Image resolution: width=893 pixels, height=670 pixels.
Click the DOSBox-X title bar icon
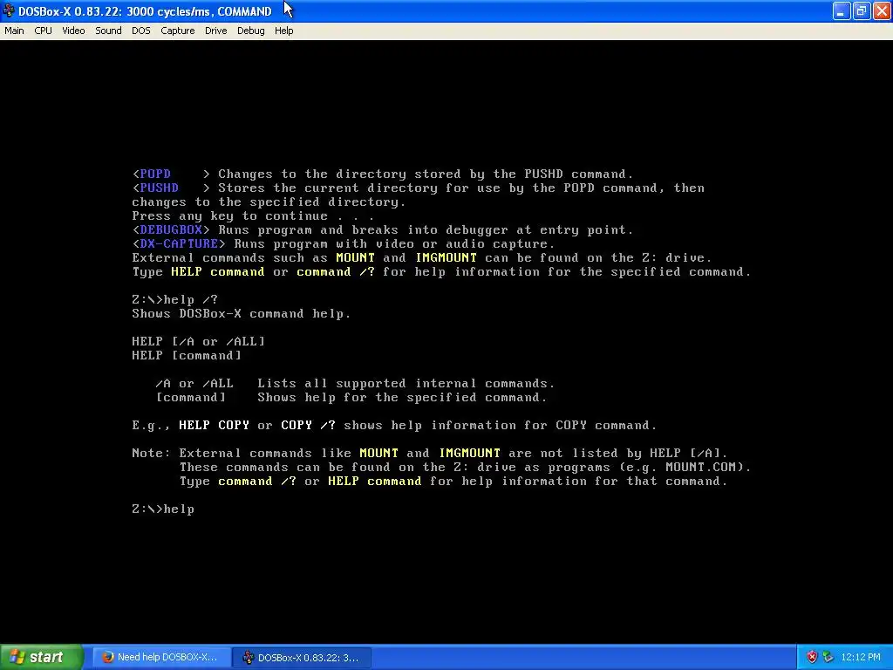9,10
